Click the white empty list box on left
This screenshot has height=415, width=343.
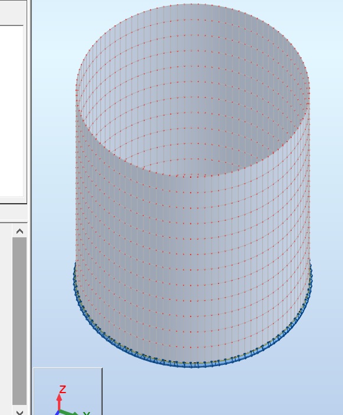(12, 111)
